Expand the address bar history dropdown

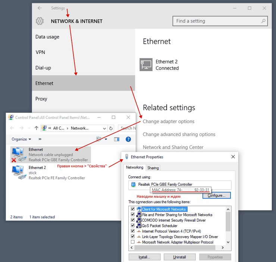coord(104,129)
